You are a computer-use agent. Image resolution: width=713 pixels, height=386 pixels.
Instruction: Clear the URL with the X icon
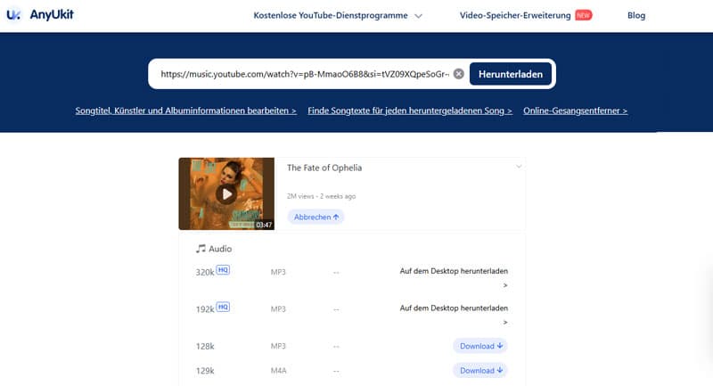click(x=458, y=74)
